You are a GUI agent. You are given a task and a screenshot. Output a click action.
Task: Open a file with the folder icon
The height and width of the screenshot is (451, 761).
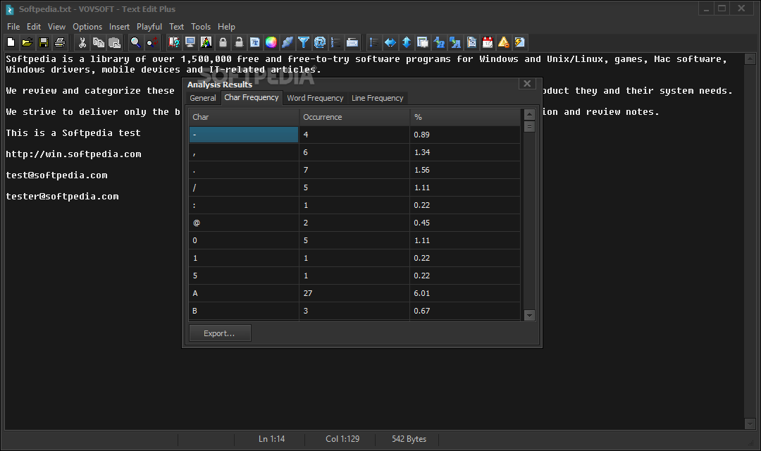click(27, 42)
